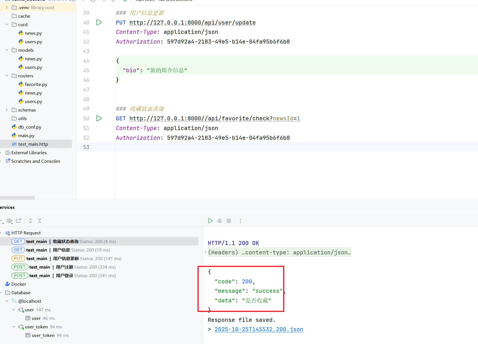Click the Services view options eye icon

pos(9,221)
